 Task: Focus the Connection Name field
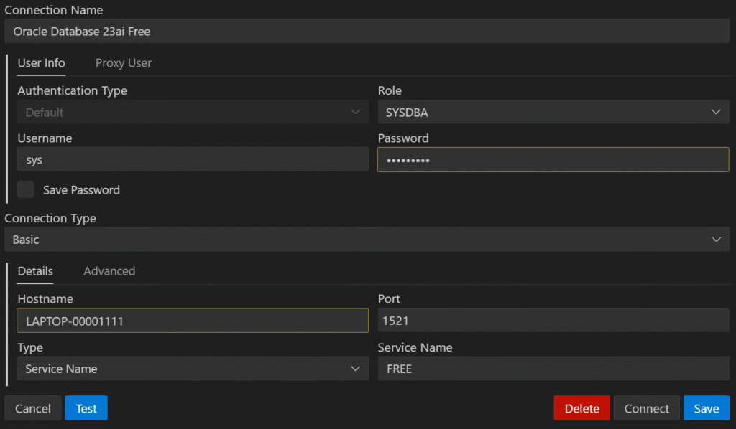[367, 32]
